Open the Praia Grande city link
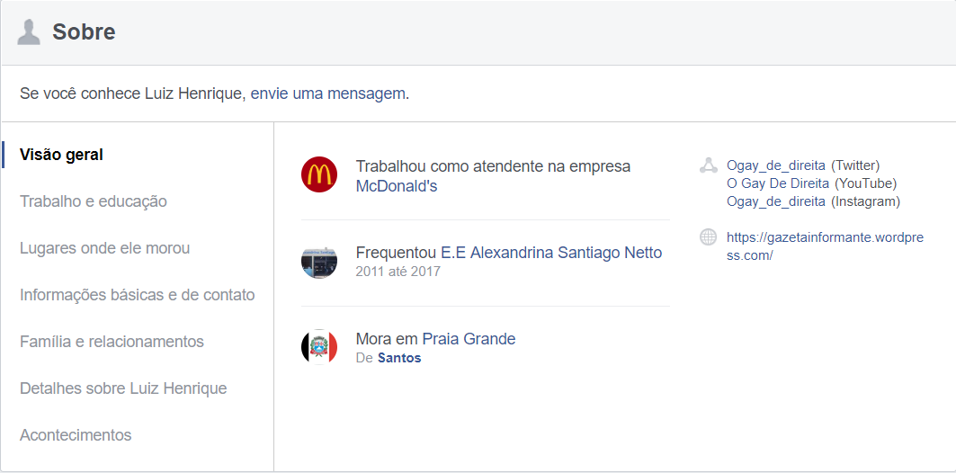Image resolution: width=956 pixels, height=473 pixels. (469, 338)
